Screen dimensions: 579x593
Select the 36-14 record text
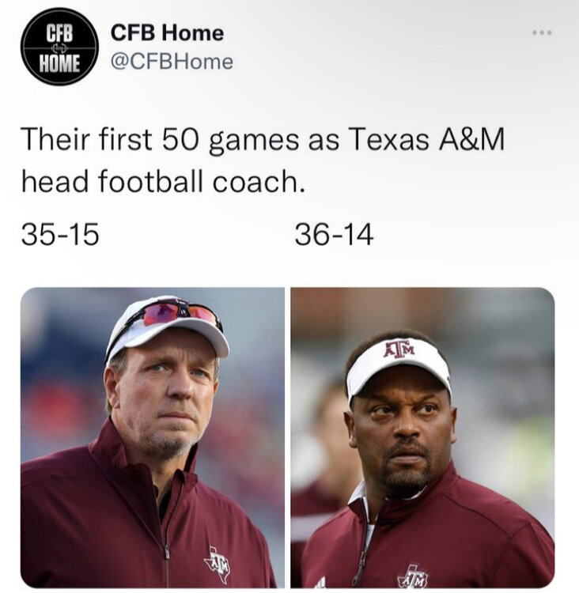[333, 235]
